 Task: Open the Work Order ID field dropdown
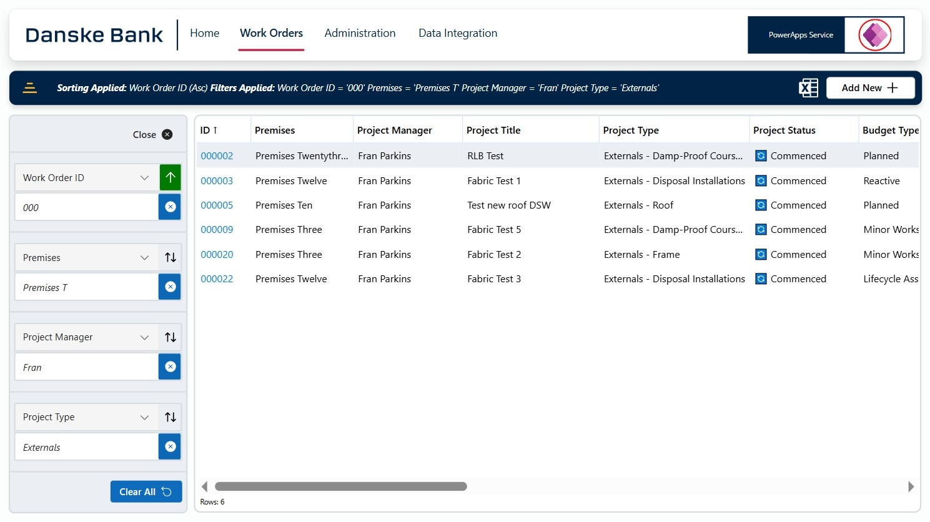pyautogui.click(x=144, y=177)
